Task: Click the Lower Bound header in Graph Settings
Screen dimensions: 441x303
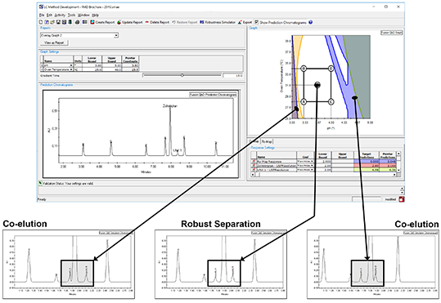Action: pyautogui.click(x=92, y=60)
